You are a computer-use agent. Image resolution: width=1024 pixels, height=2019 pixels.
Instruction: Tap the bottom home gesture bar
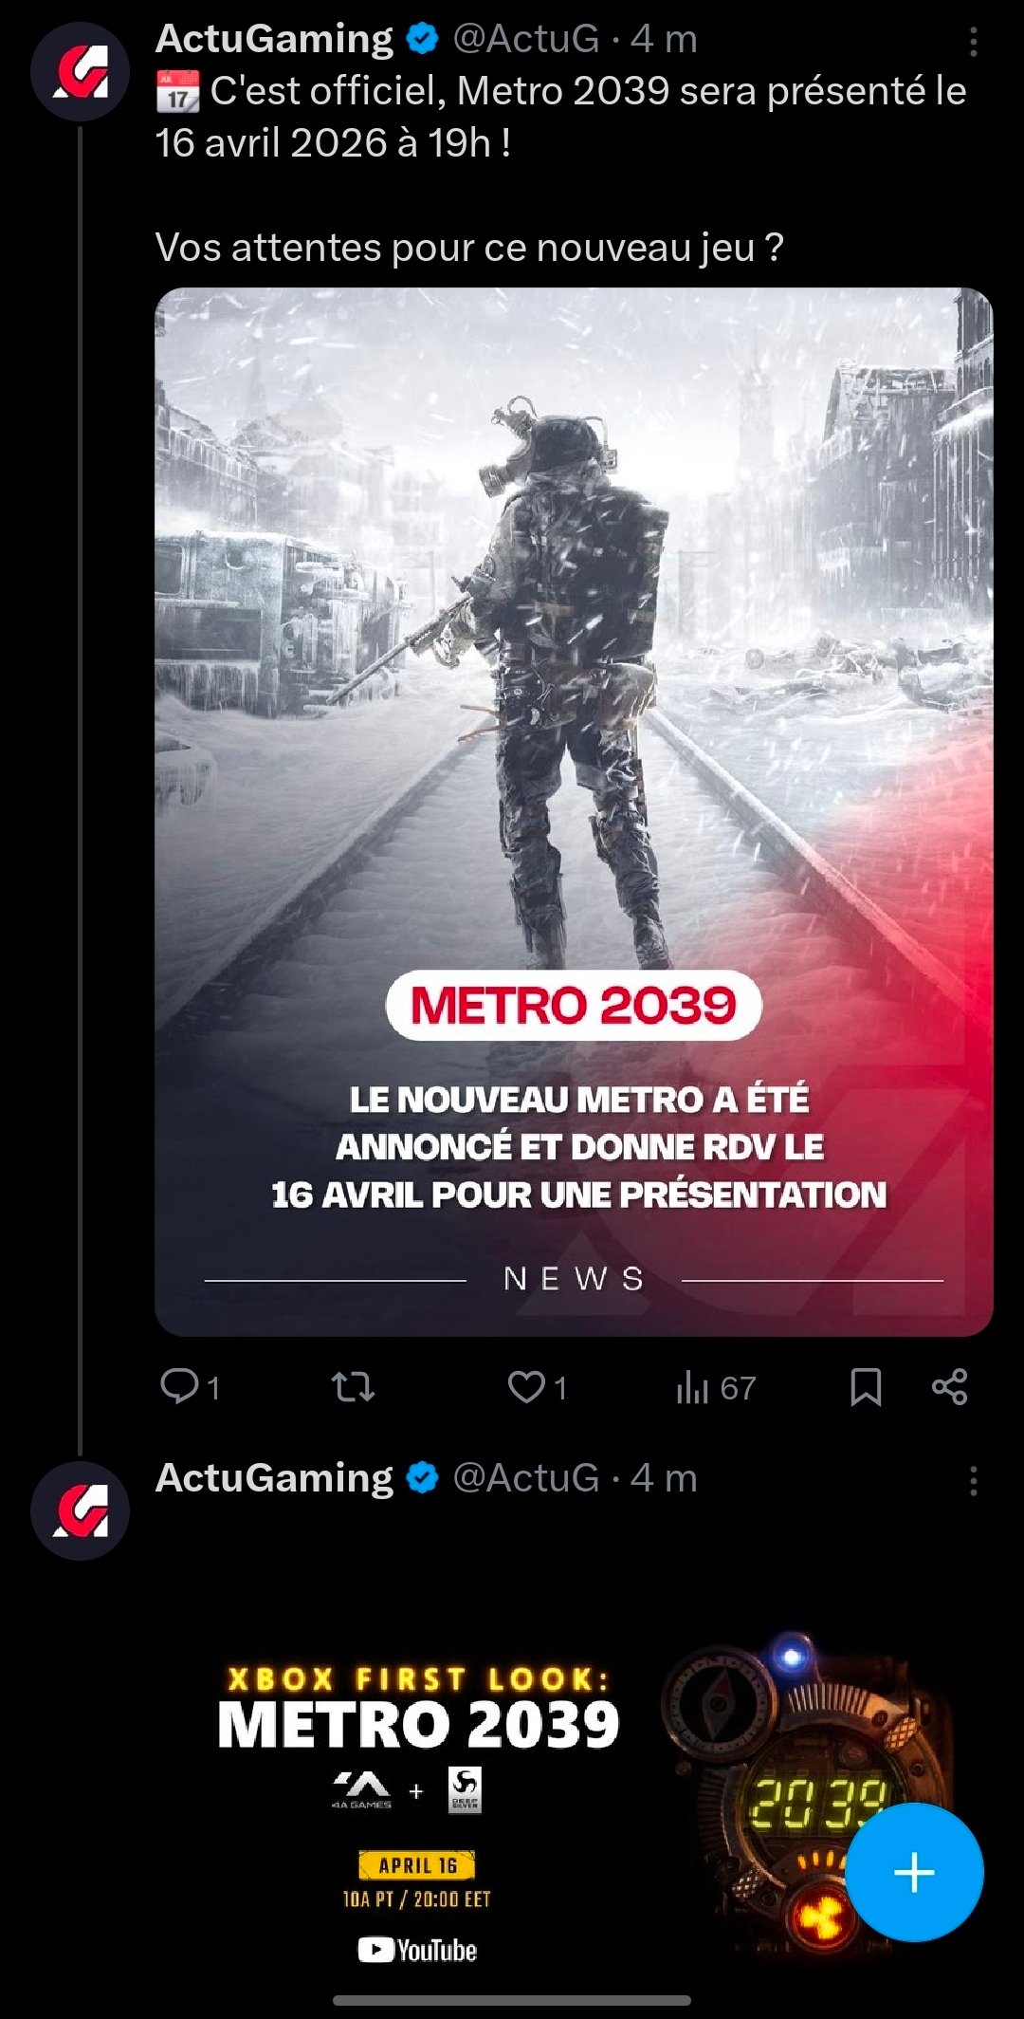tap(512, 2000)
